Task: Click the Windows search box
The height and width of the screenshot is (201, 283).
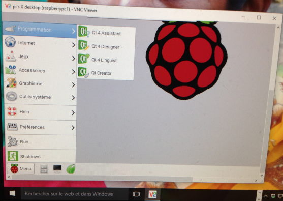Action: point(75,194)
